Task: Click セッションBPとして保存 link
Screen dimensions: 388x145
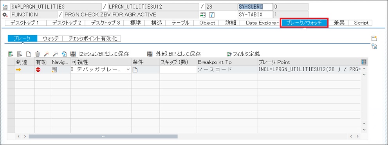Action: 104,54
